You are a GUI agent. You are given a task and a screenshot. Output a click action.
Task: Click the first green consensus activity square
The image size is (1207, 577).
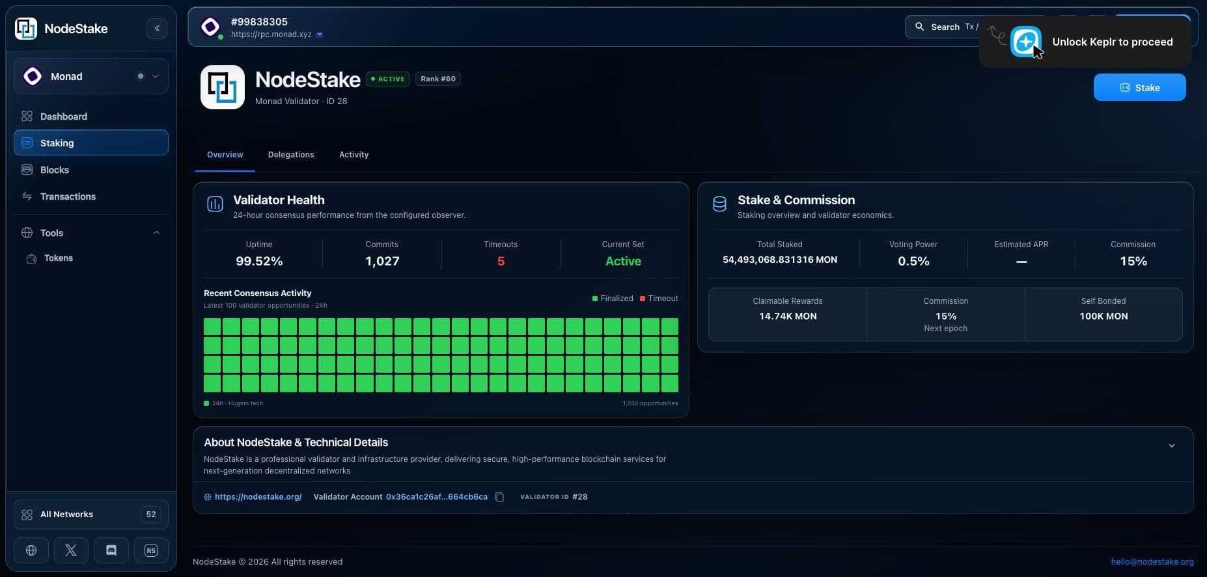tap(212, 327)
